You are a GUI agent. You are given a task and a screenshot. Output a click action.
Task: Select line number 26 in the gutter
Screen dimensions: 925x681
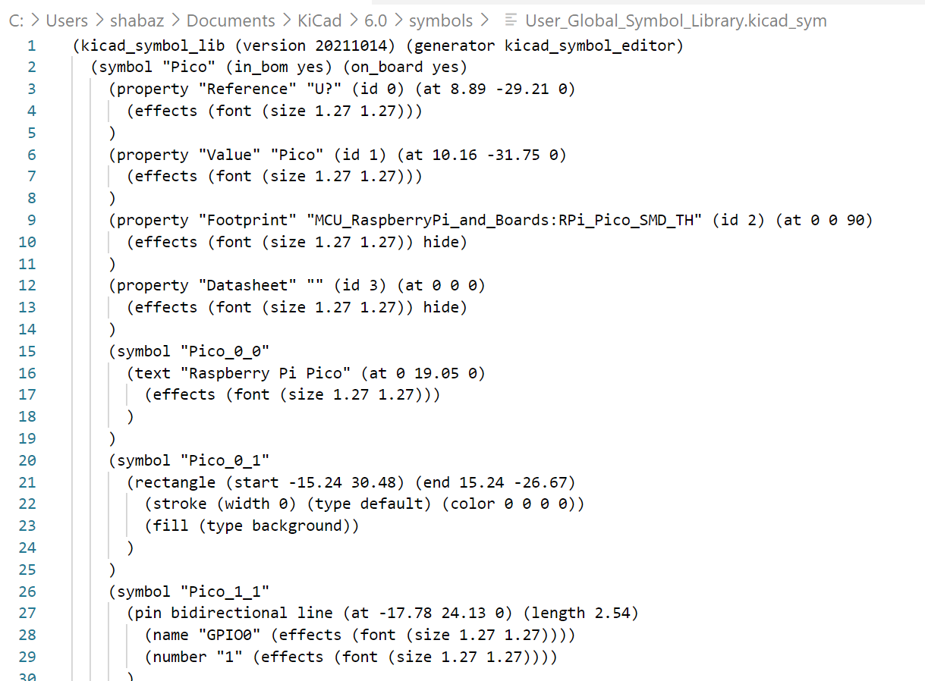pos(27,592)
